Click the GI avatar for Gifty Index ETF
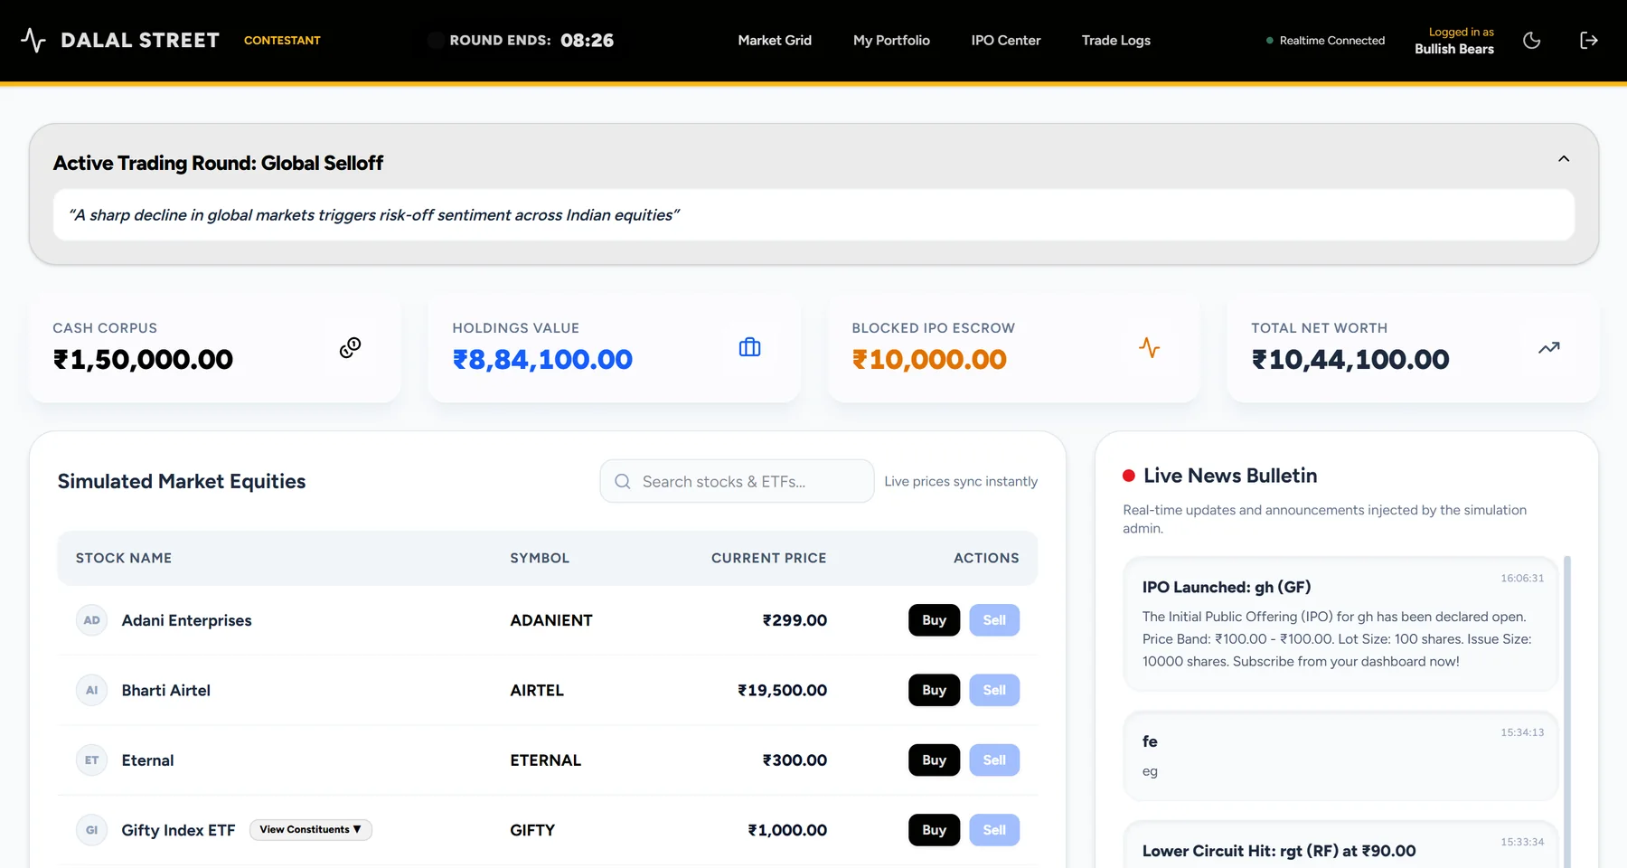The width and height of the screenshot is (1627, 868). click(91, 830)
